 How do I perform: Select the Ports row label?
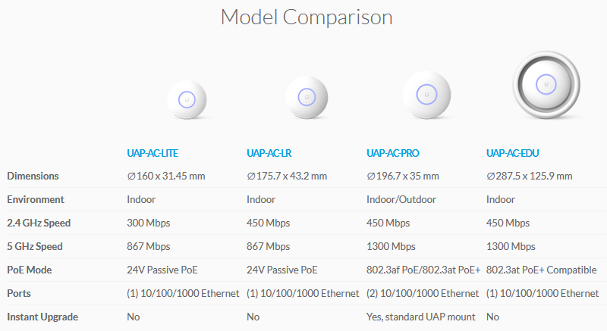click(19, 294)
